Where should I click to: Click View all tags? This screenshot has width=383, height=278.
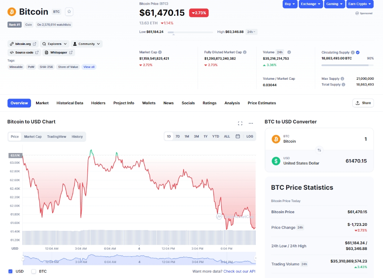(89, 67)
